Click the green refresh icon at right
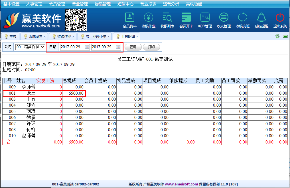 pyautogui.click(x=277, y=36)
